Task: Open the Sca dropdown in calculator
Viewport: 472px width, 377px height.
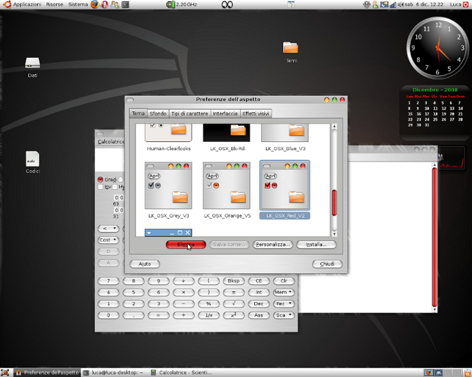Action: tap(284, 315)
